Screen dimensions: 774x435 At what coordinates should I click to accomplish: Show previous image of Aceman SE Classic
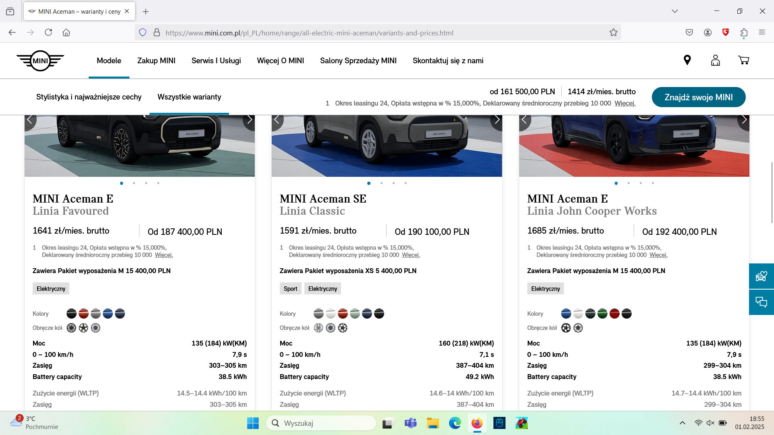277,120
